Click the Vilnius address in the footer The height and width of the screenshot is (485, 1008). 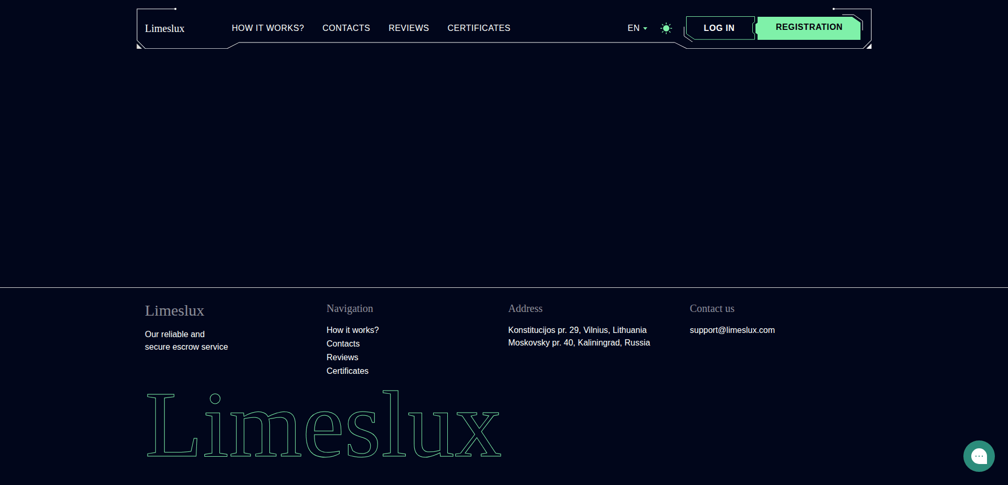[x=577, y=330]
